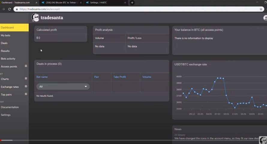This screenshot has width=267, height=144.
Task: Reload the page with the refresh icon
Action: click(9, 9)
